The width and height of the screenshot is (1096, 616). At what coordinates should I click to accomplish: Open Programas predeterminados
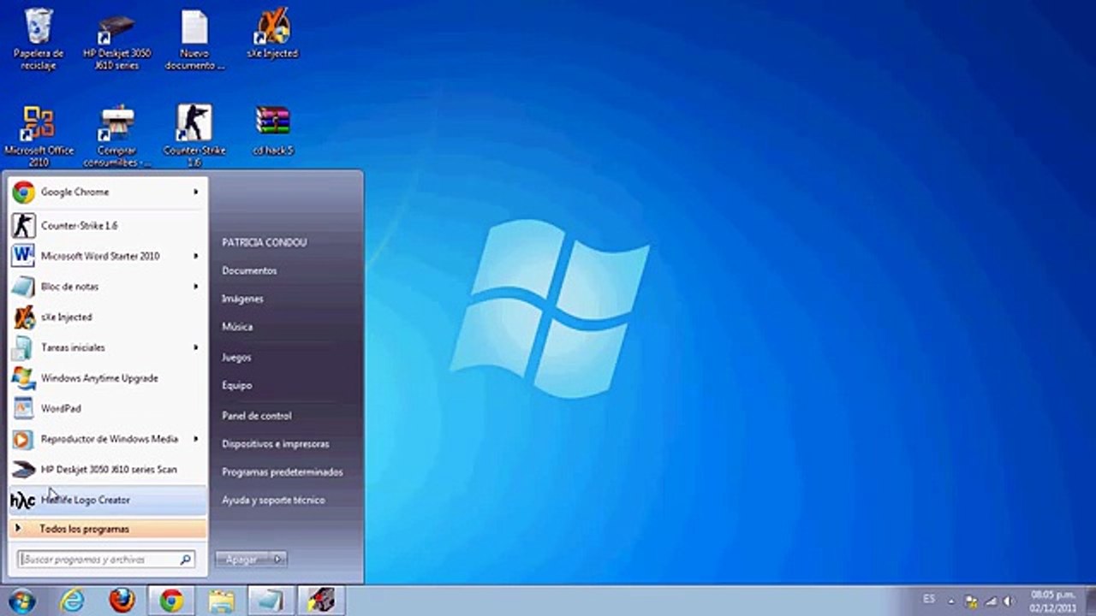coord(283,472)
